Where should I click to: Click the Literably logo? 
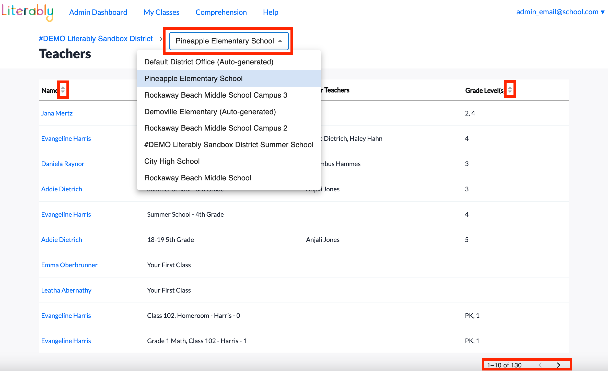pos(28,12)
